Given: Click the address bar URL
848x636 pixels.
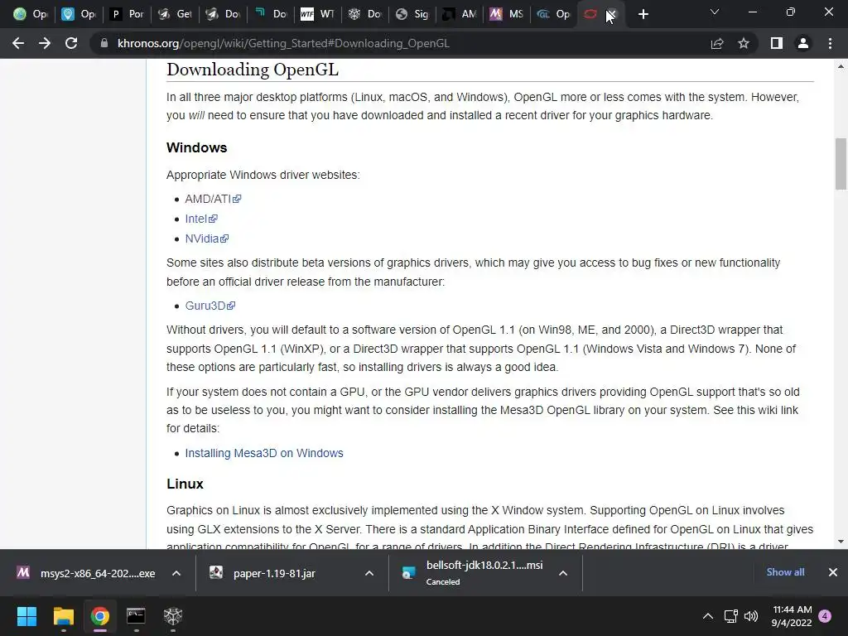Looking at the screenshot, I should [283, 43].
